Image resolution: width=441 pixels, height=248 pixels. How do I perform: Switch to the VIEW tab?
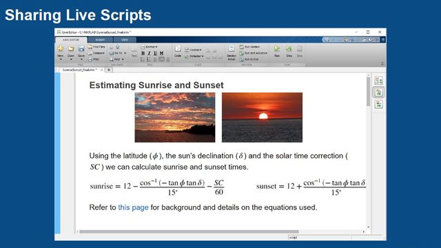(125, 40)
